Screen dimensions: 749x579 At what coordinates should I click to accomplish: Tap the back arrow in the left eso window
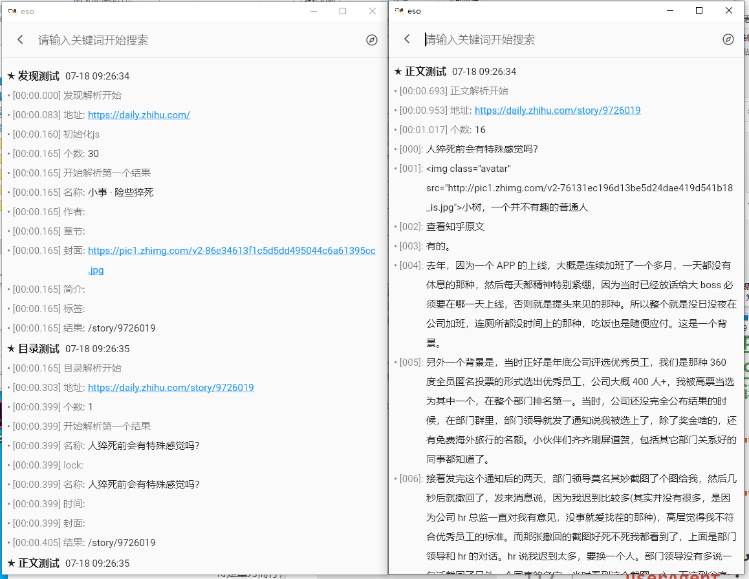pos(20,39)
